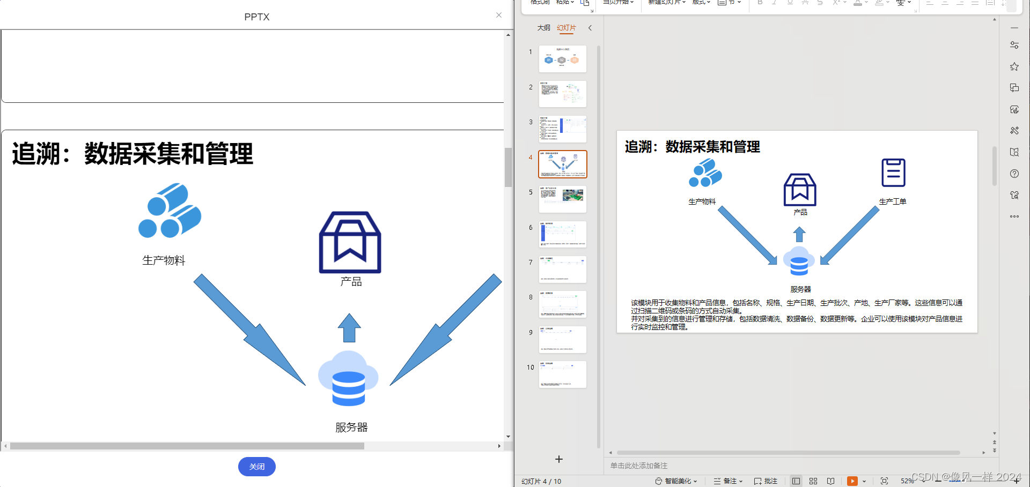Select slide 6 thumbnail
This screenshot has height=487, width=1030.
pos(563,234)
